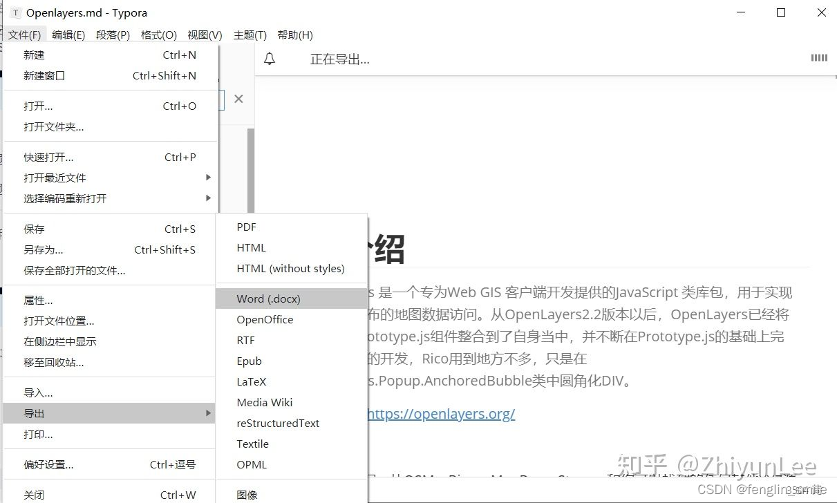Select Media Wiki export option
The image size is (837, 503).
pos(292,402)
